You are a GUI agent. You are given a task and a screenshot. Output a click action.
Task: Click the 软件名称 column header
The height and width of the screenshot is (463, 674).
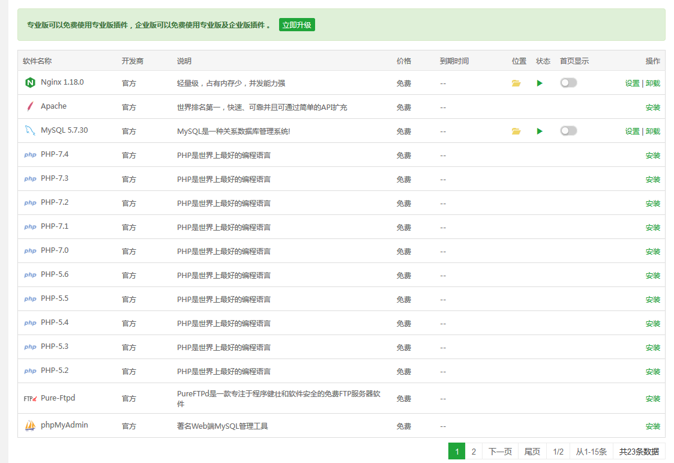[x=37, y=61]
